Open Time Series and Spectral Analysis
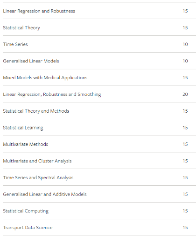196x237 pixels. tap(38, 177)
